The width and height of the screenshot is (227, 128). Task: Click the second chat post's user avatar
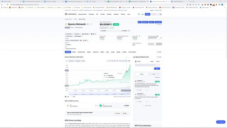135,94
